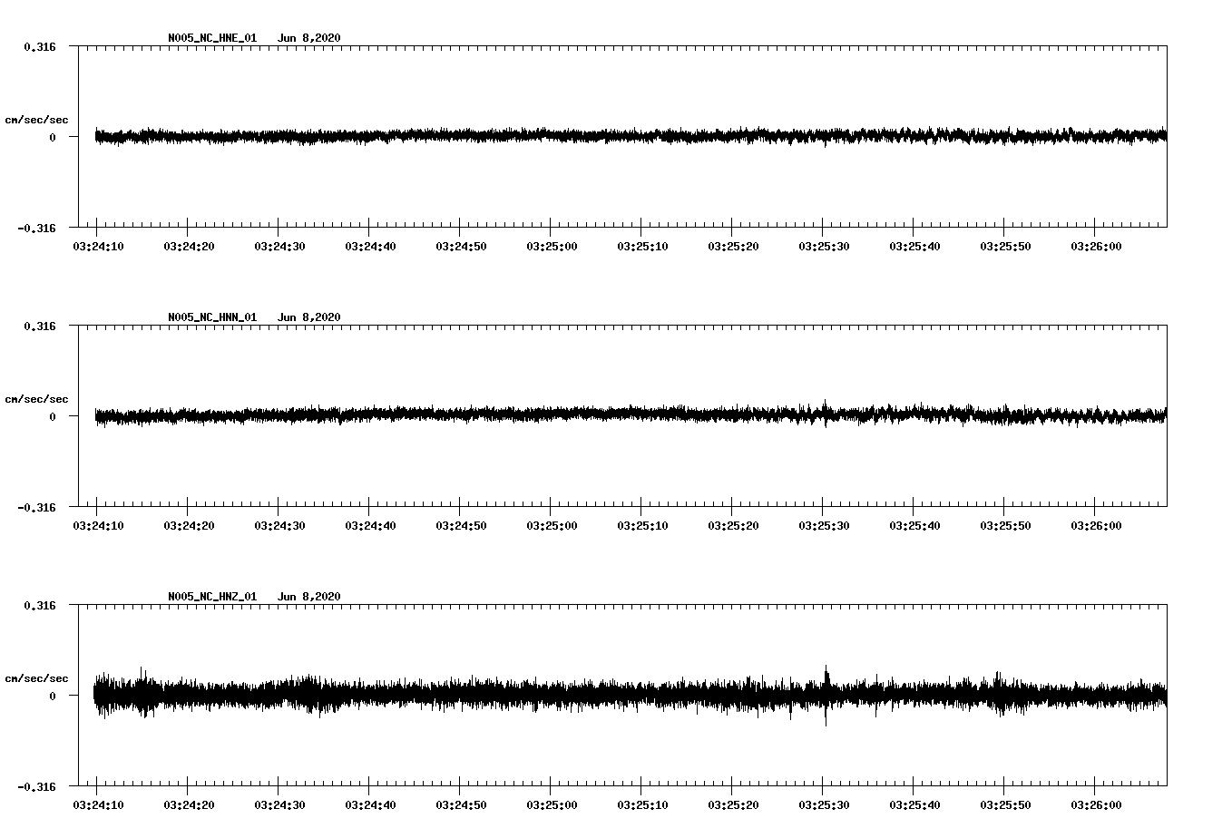Click 03:25:40 time label under HNZ plot

coord(914,805)
